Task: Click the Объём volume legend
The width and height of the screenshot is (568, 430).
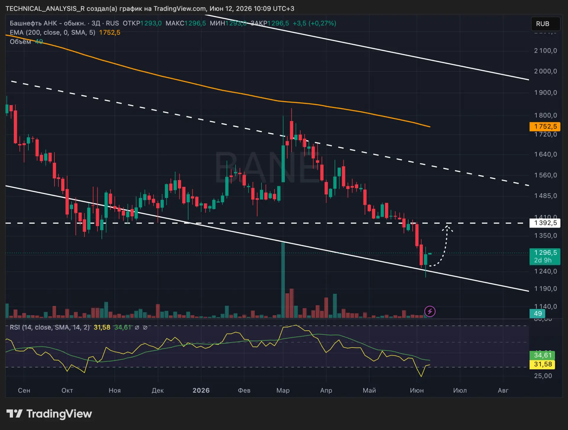Action: (x=20, y=42)
